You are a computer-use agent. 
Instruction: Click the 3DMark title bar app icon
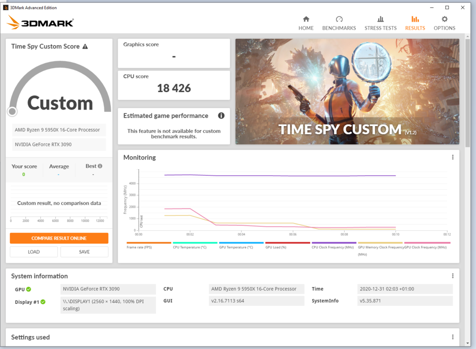click(5, 8)
